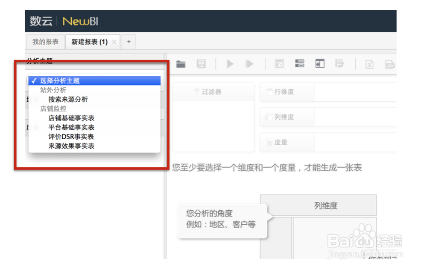This screenshot has height=269, width=427.
Task: Open the folder icon in the toolbar
Action: pyautogui.click(x=181, y=64)
